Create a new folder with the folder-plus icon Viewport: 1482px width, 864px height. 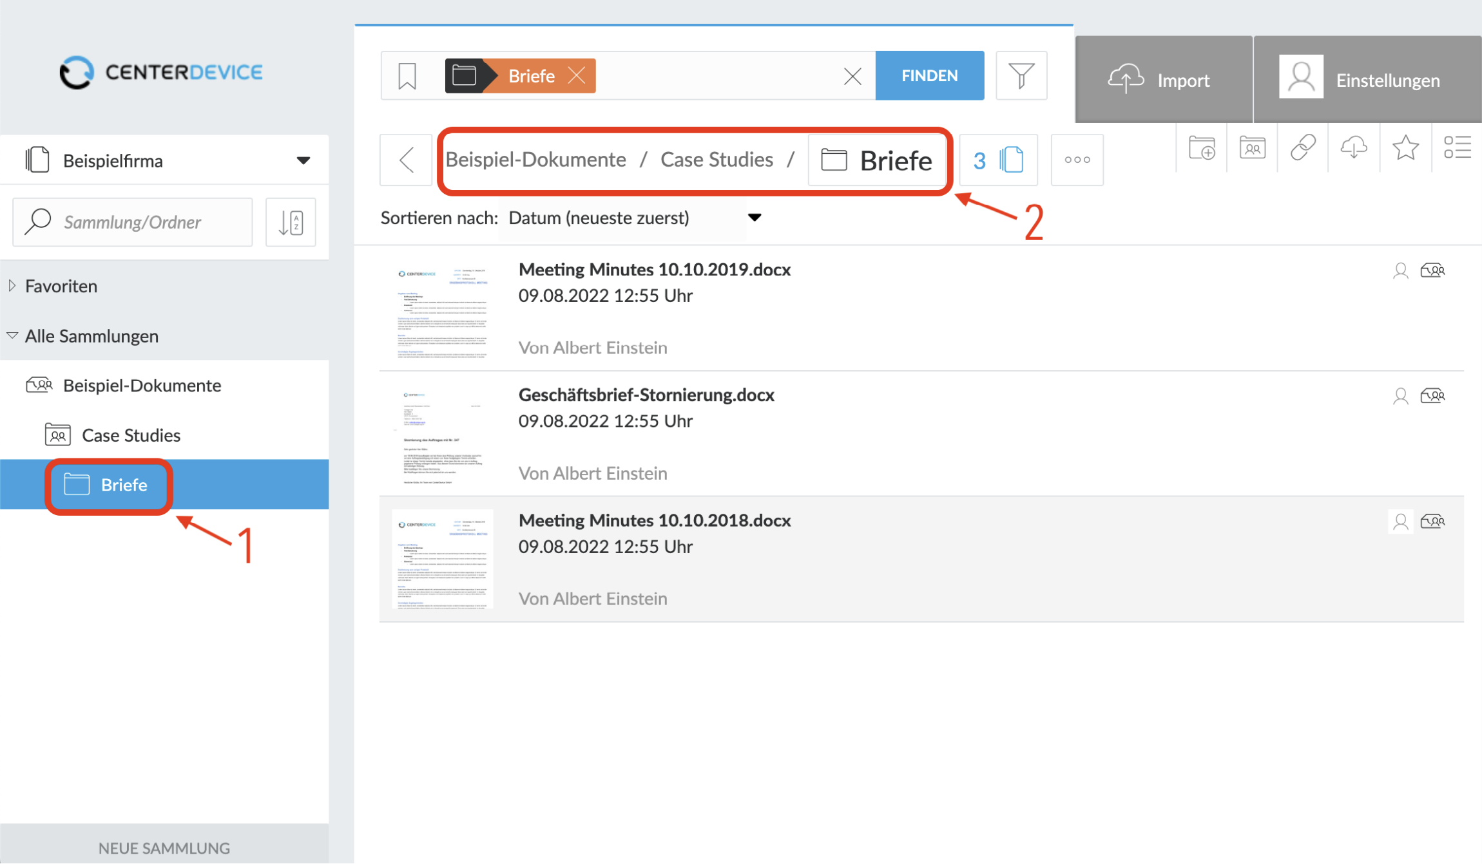click(x=1202, y=147)
